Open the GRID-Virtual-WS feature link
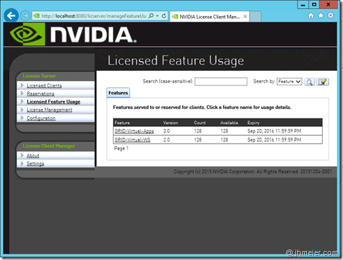This screenshot has height=260, width=343. click(132, 140)
